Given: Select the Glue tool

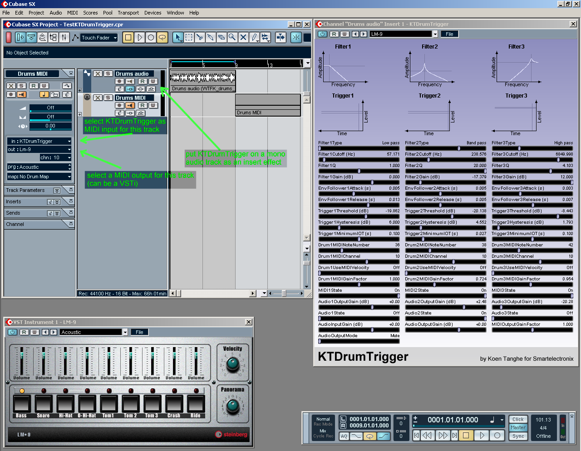Looking at the screenshot, I should (x=211, y=38).
